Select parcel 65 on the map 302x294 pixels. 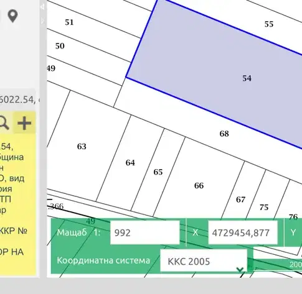pos(158,172)
